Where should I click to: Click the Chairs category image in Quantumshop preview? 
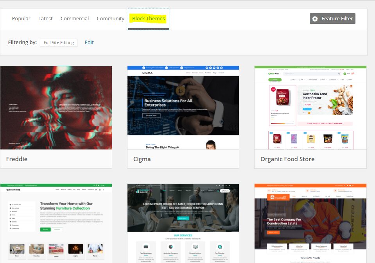click(17, 249)
